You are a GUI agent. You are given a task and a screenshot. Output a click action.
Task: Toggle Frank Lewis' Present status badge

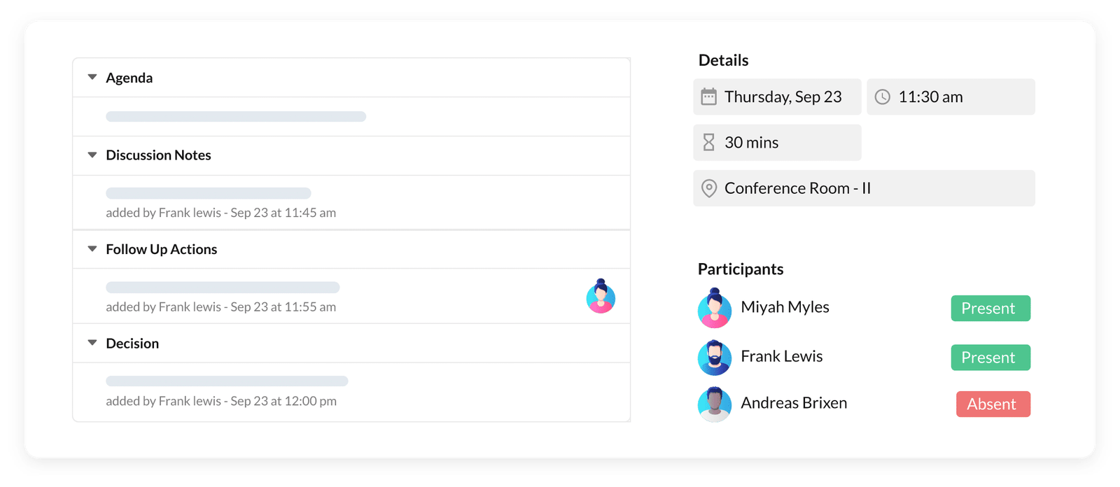[990, 358]
